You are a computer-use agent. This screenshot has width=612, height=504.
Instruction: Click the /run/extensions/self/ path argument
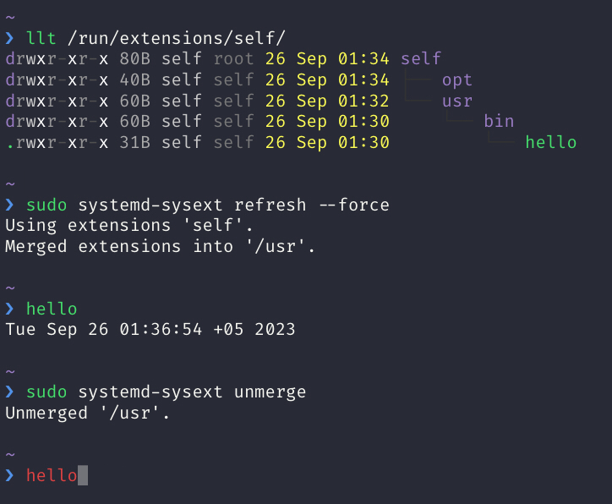pyautogui.click(x=177, y=38)
